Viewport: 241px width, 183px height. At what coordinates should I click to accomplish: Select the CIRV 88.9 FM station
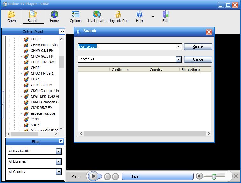click(x=42, y=85)
